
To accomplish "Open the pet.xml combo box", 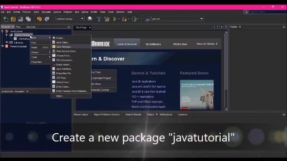I will pyautogui.click(x=201, y=19).
